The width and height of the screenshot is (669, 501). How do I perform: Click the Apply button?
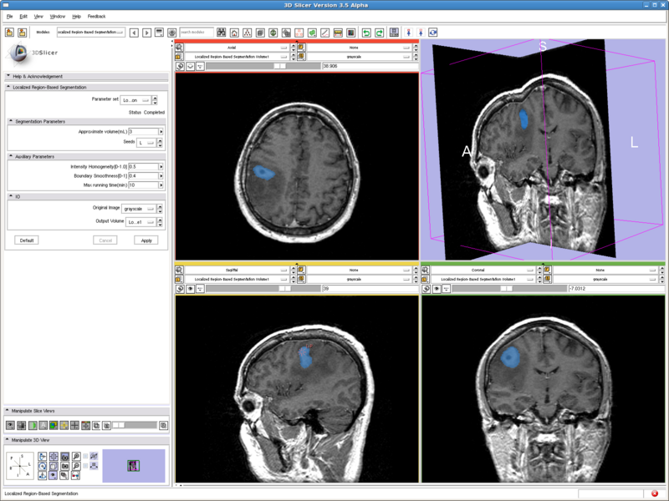[146, 240]
